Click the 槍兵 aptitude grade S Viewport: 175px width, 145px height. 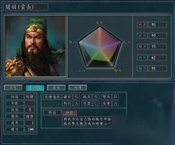tap(76, 97)
